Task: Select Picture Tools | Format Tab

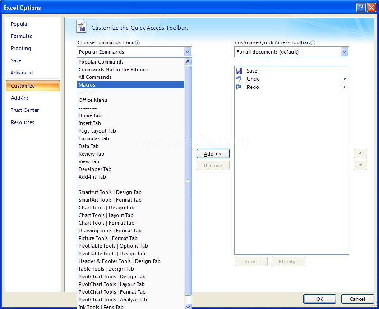Action: click(130, 238)
